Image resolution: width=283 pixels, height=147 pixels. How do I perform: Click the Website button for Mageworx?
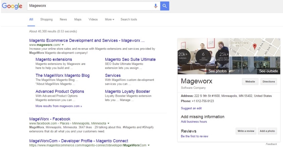point(250,82)
